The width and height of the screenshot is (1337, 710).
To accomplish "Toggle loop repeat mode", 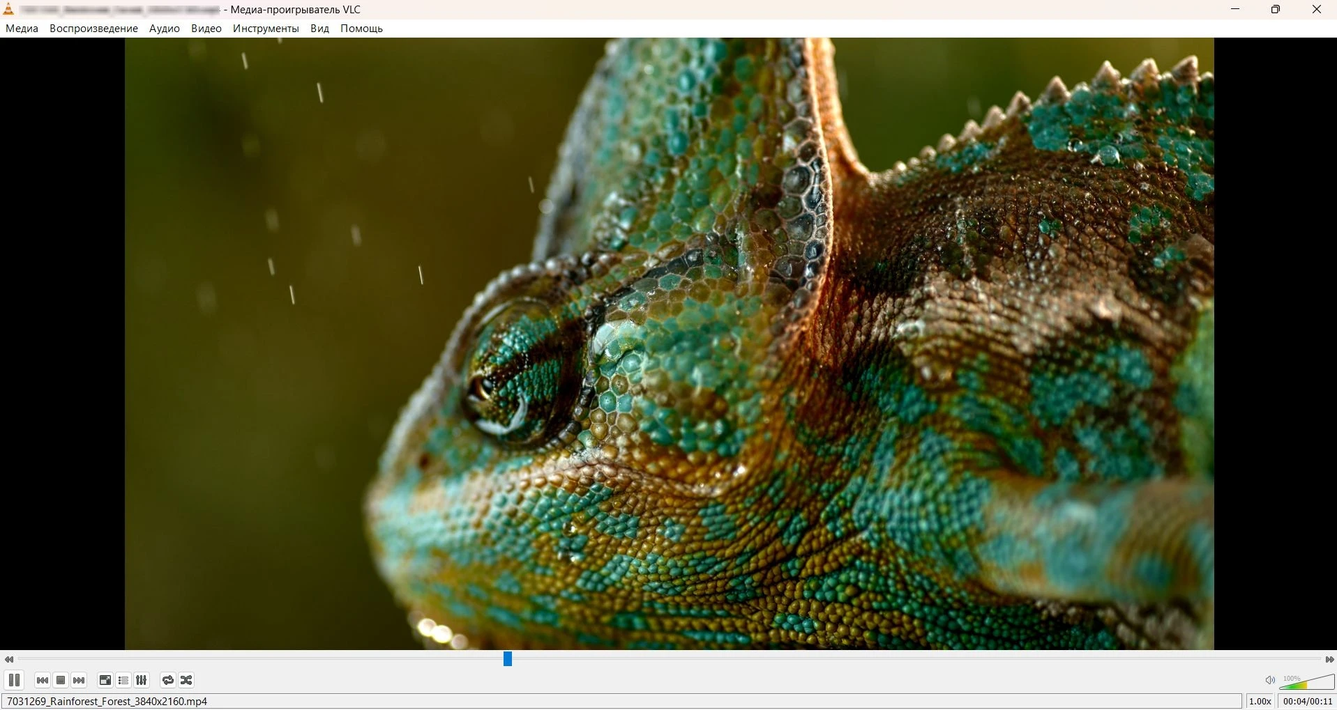I will click(168, 680).
